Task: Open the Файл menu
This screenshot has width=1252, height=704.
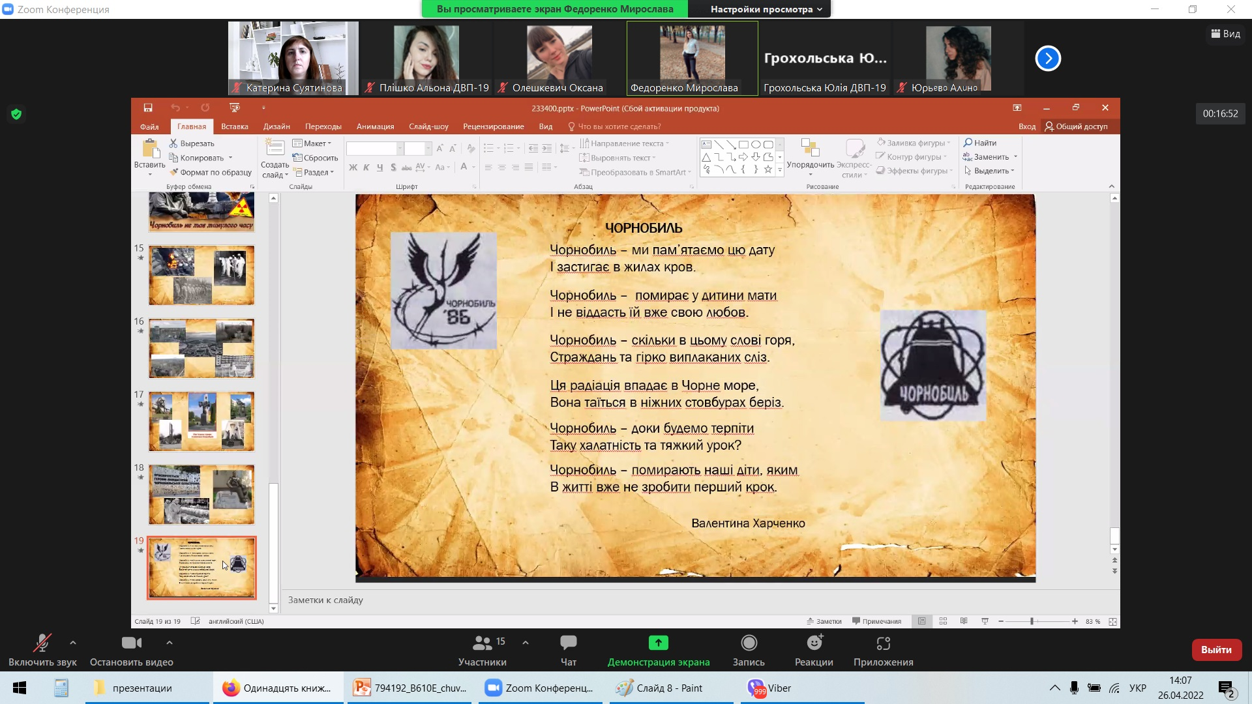Action: click(x=149, y=126)
